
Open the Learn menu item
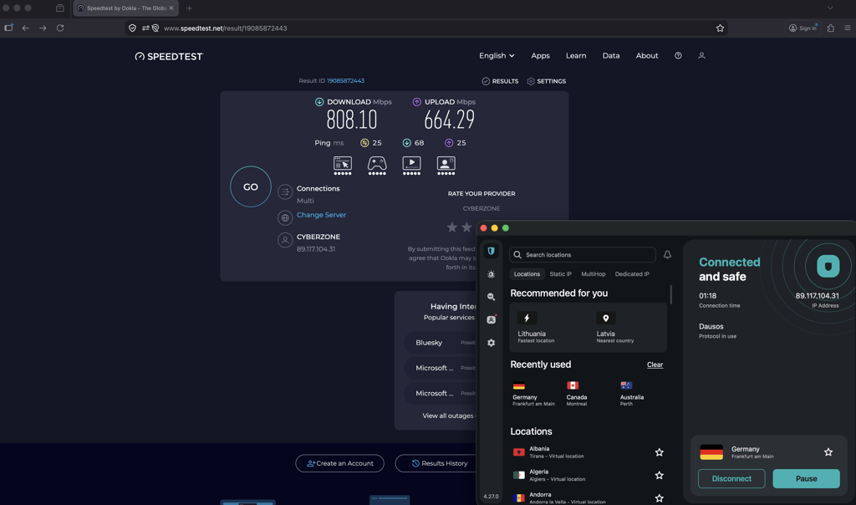point(576,56)
